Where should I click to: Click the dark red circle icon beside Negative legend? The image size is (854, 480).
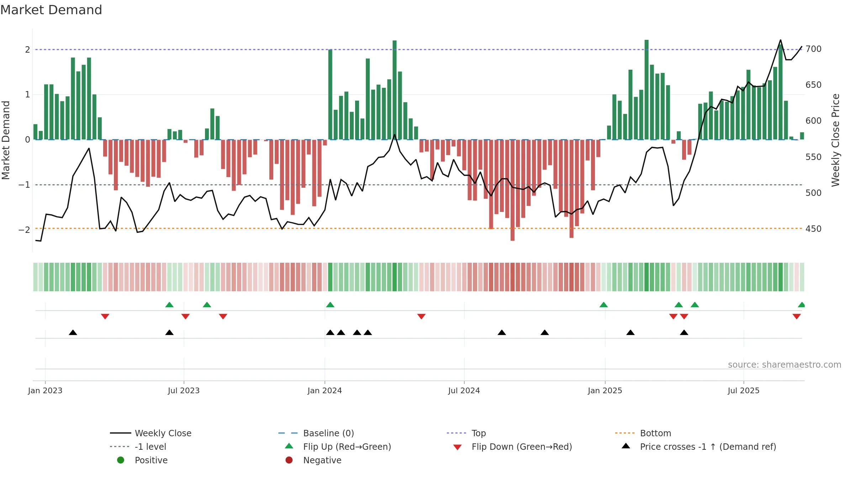(289, 460)
